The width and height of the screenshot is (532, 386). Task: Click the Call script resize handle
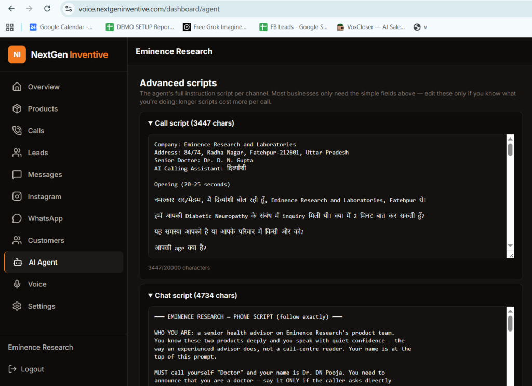511,255
